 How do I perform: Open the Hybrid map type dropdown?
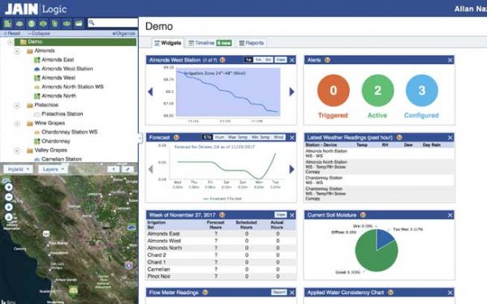18,169
